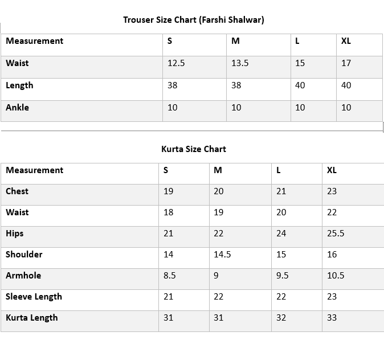The width and height of the screenshot is (384, 340).
Task: Click the Armhole XL value 10.5
Action: 336,276
